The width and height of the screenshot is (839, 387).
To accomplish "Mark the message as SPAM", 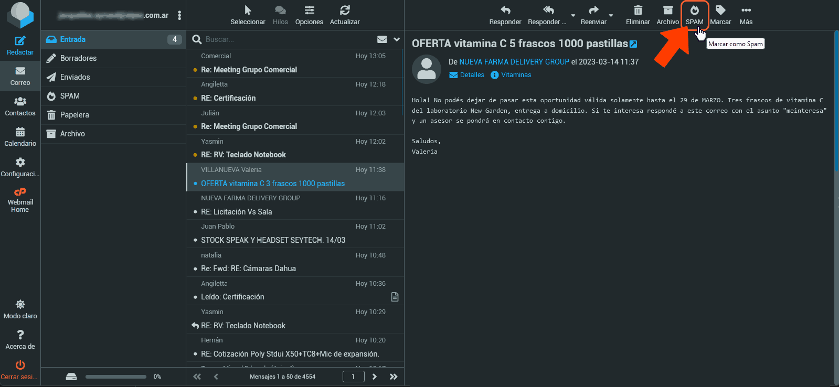I will (694, 15).
